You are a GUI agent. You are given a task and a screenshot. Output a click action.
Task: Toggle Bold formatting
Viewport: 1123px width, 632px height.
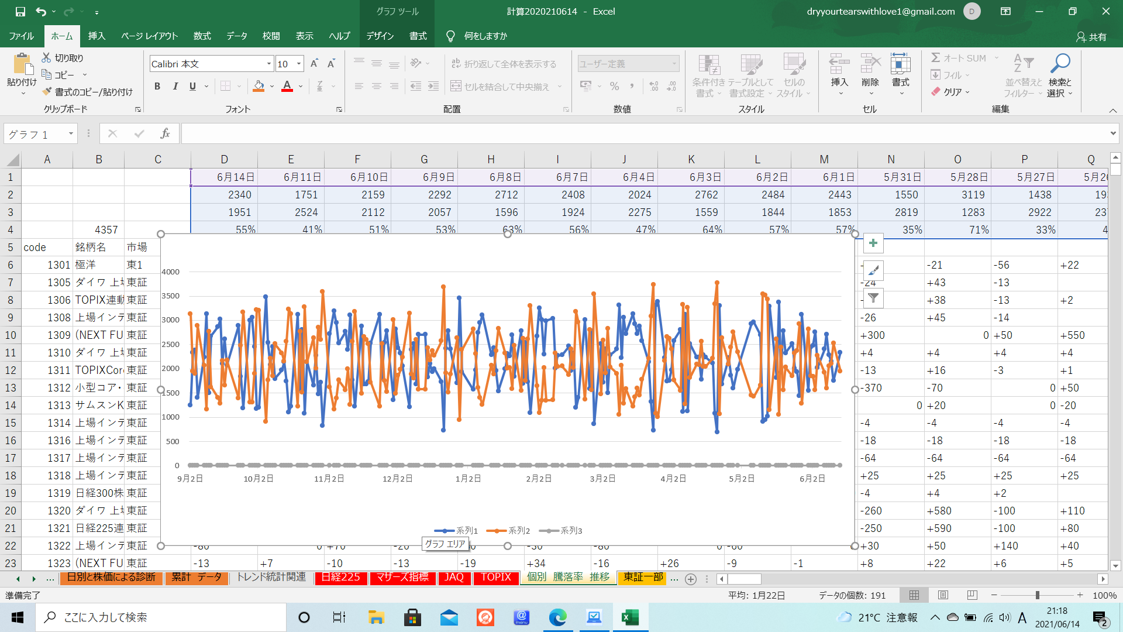[x=157, y=87]
